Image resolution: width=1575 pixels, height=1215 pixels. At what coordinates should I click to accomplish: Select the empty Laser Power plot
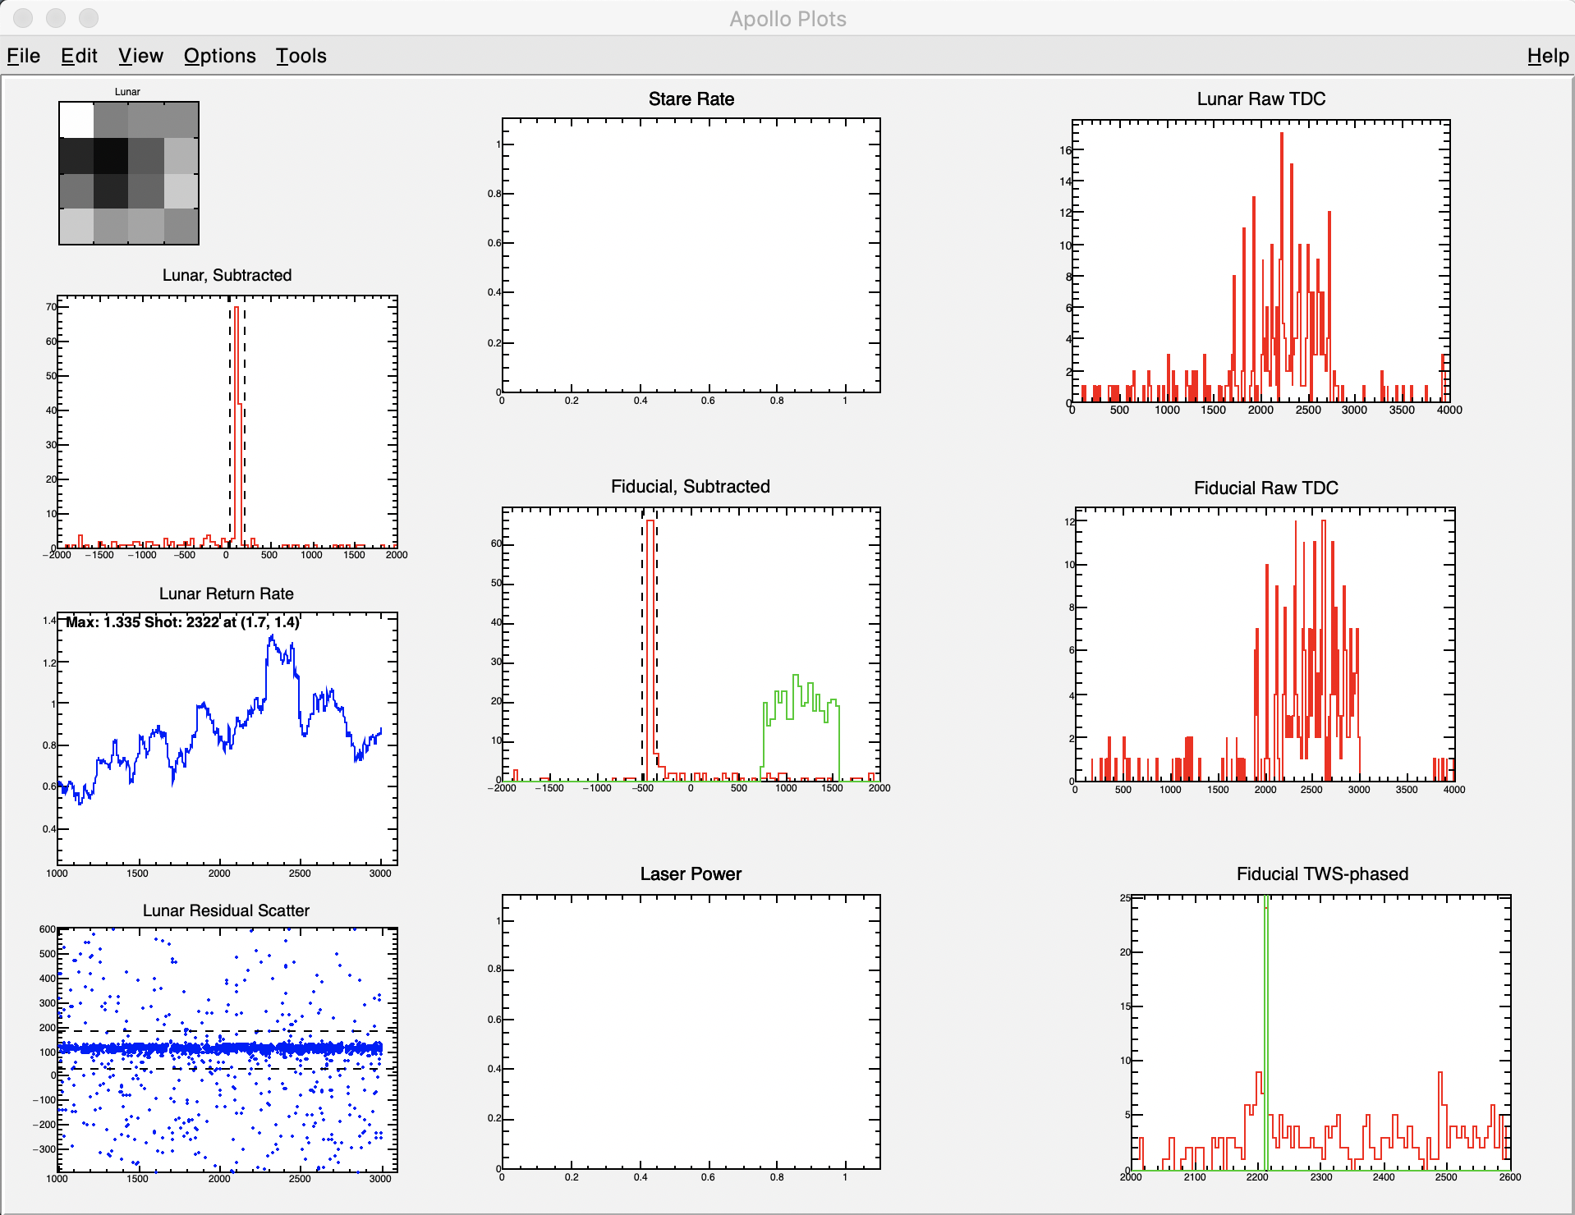pos(691,1032)
